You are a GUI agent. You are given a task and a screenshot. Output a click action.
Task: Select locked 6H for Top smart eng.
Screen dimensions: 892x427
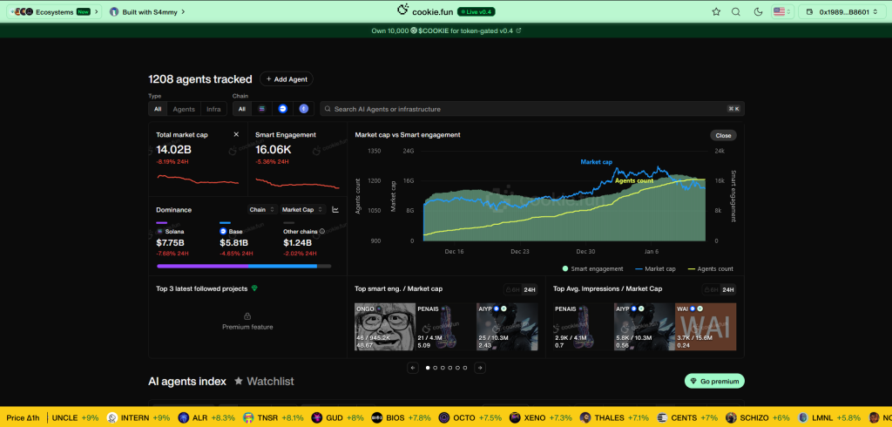(512, 290)
